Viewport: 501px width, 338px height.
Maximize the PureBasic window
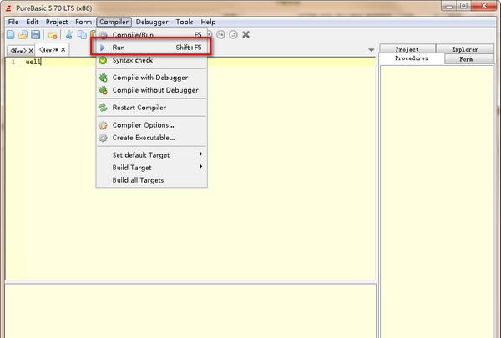(464, 6)
